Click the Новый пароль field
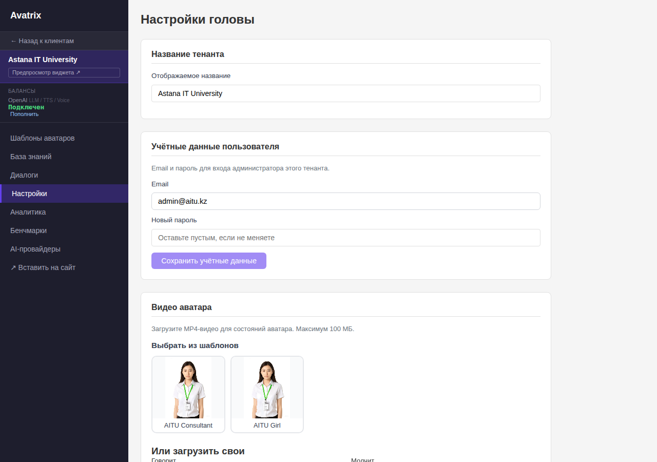The image size is (657, 462). pyautogui.click(x=345, y=238)
